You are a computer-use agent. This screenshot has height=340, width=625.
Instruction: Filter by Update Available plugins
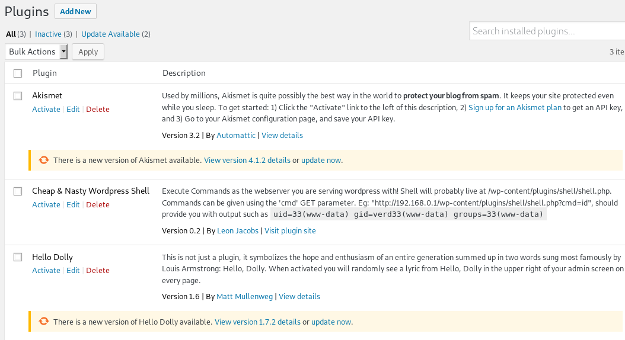110,34
